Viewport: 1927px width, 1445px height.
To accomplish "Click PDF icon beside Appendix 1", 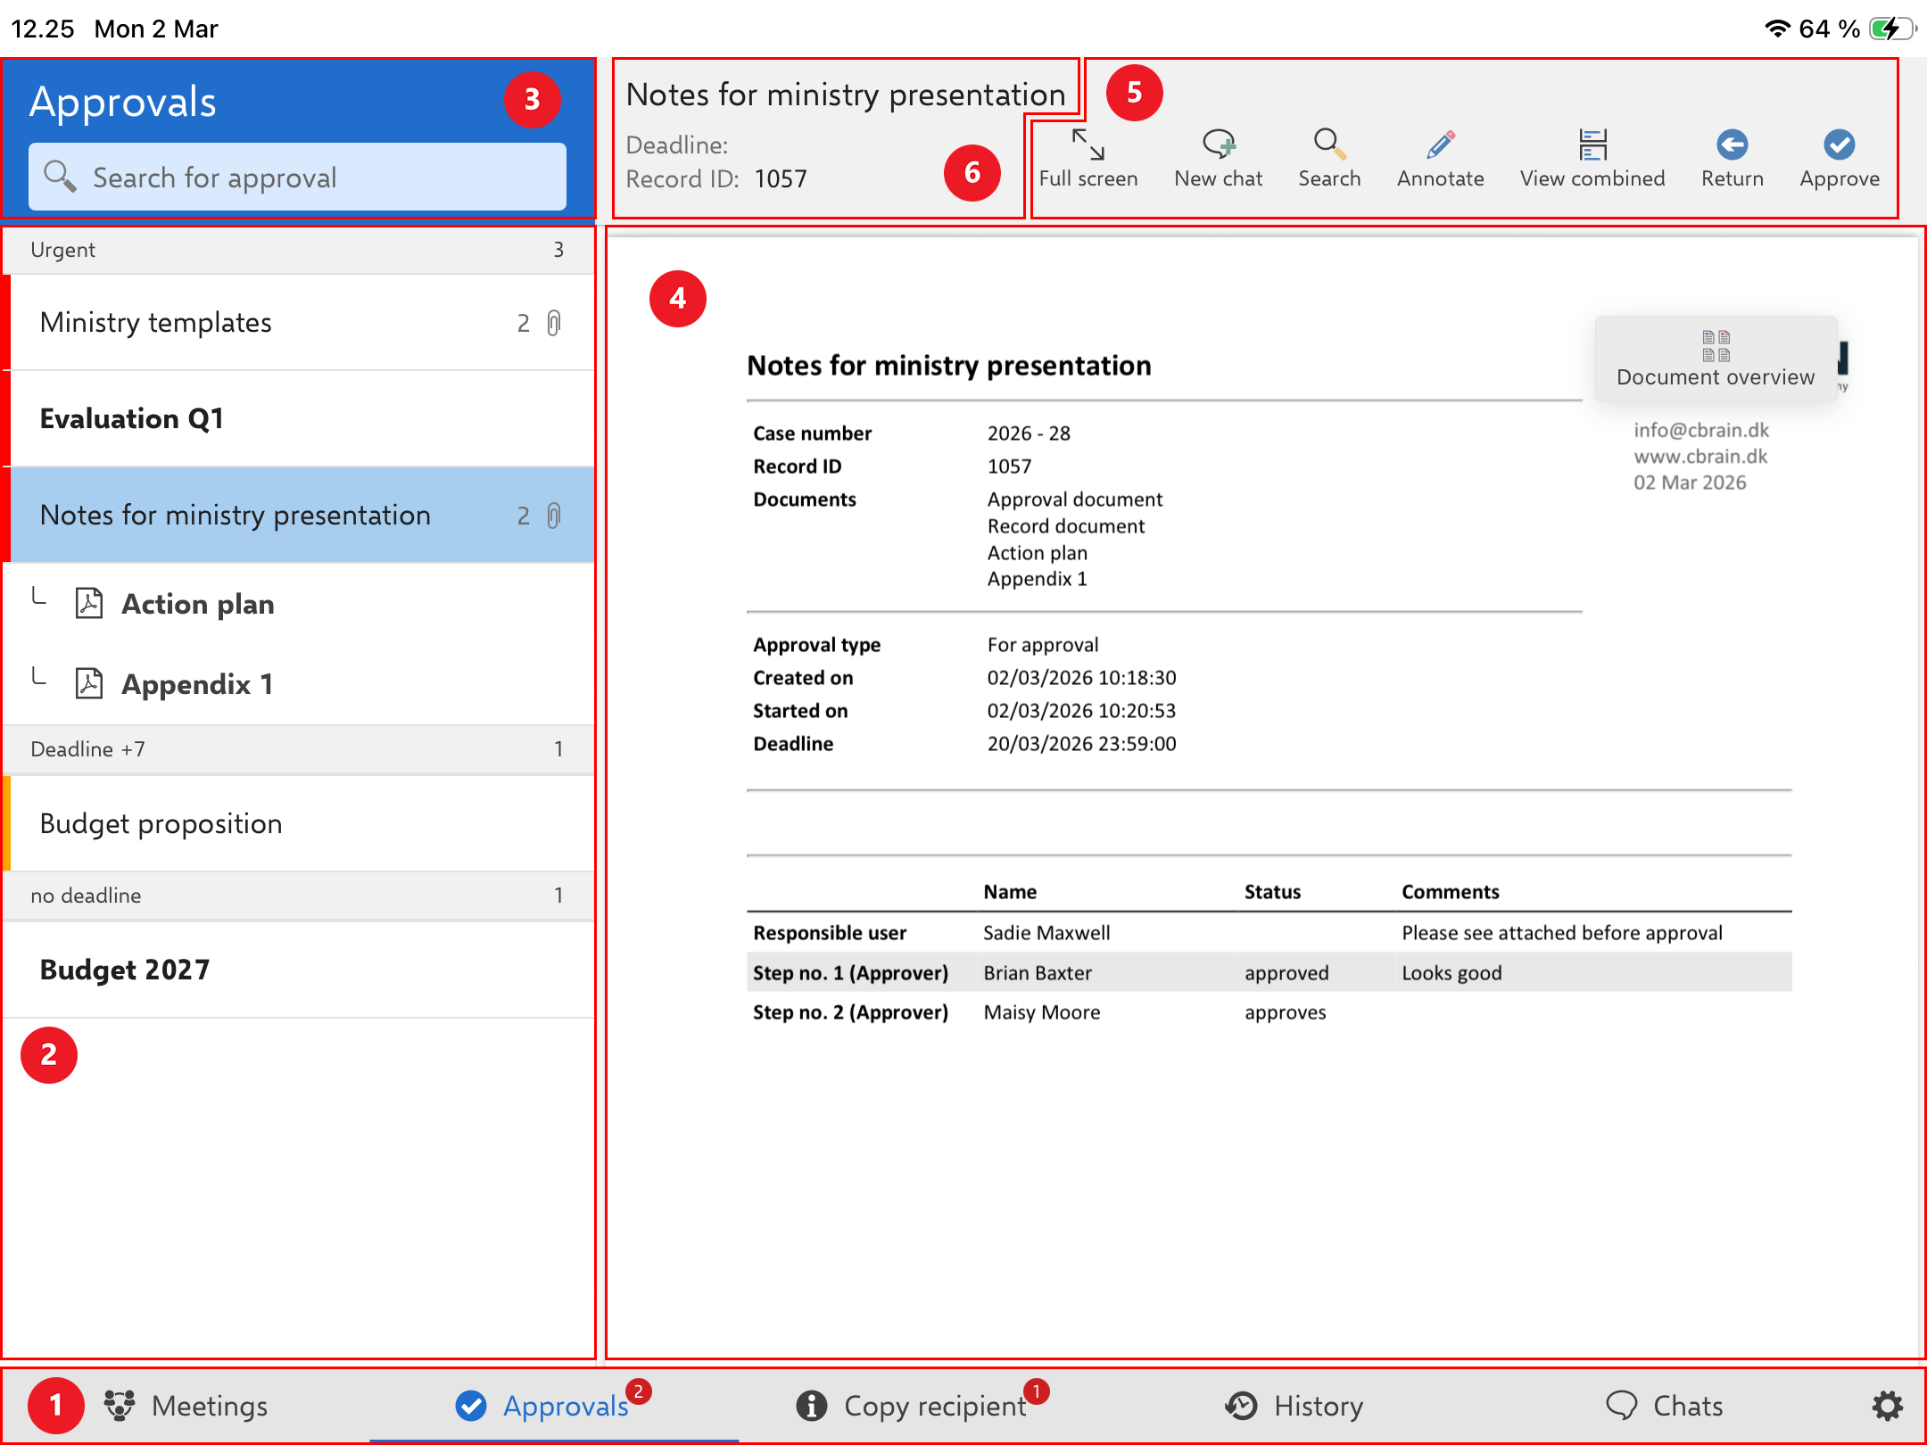I will pos(89,684).
